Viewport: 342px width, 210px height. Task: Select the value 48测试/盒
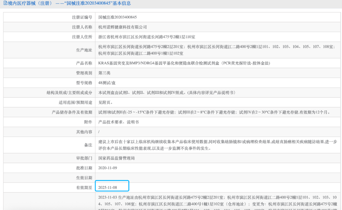pyautogui.click(x=107, y=83)
